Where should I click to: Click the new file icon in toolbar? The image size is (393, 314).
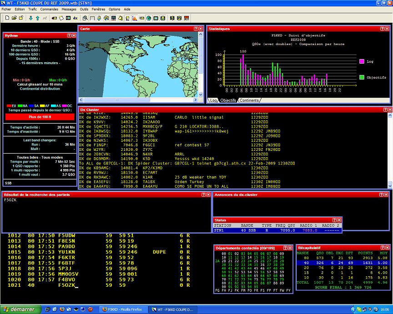click(7, 18)
